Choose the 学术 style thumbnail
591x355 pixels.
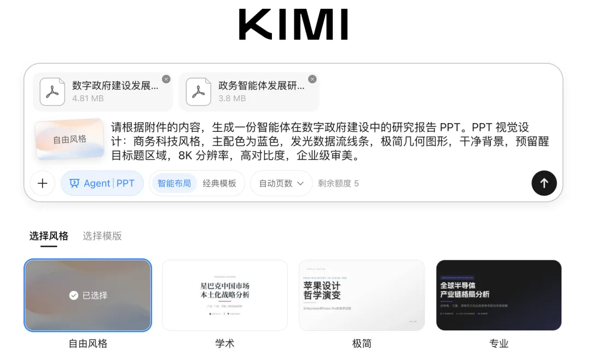pyautogui.click(x=225, y=295)
